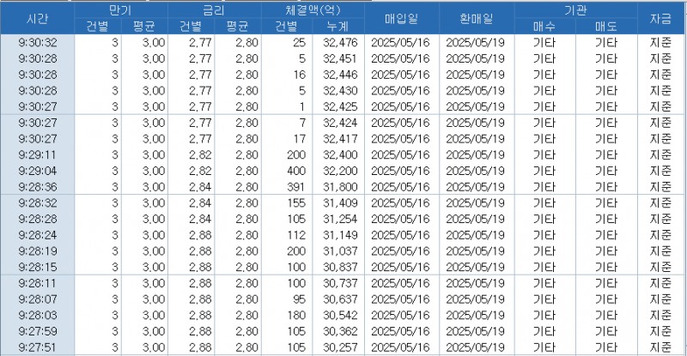Image resolution: width=687 pixels, height=356 pixels.
Task: Click the cumulative value 30,362
Action: (x=340, y=331)
